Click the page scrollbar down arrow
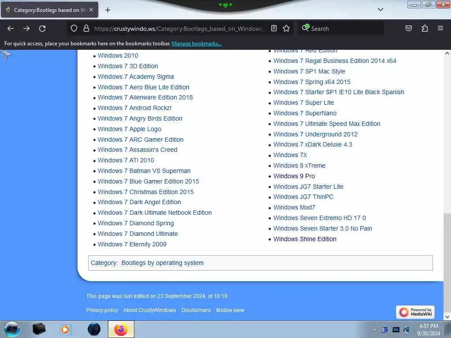The width and height of the screenshot is (451, 338). pyautogui.click(x=447, y=316)
